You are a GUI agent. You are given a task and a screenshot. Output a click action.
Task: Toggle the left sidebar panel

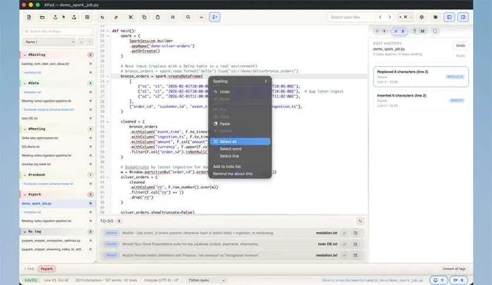(x=449, y=17)
